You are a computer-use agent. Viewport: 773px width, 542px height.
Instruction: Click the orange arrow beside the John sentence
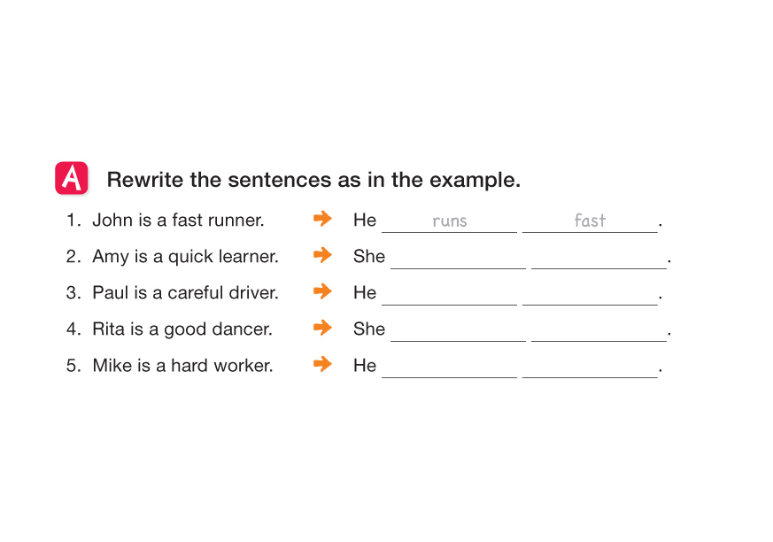coord(323,219)
